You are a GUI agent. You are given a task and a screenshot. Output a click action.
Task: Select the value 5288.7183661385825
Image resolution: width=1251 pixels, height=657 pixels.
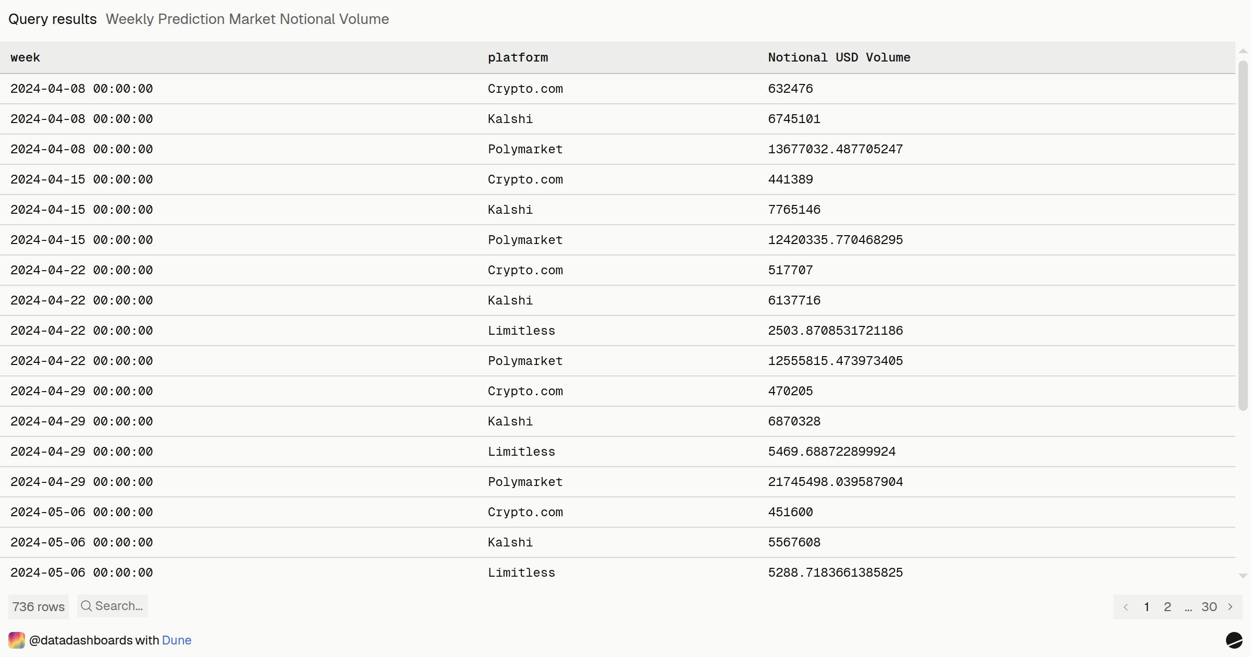(x=836, y=573)
